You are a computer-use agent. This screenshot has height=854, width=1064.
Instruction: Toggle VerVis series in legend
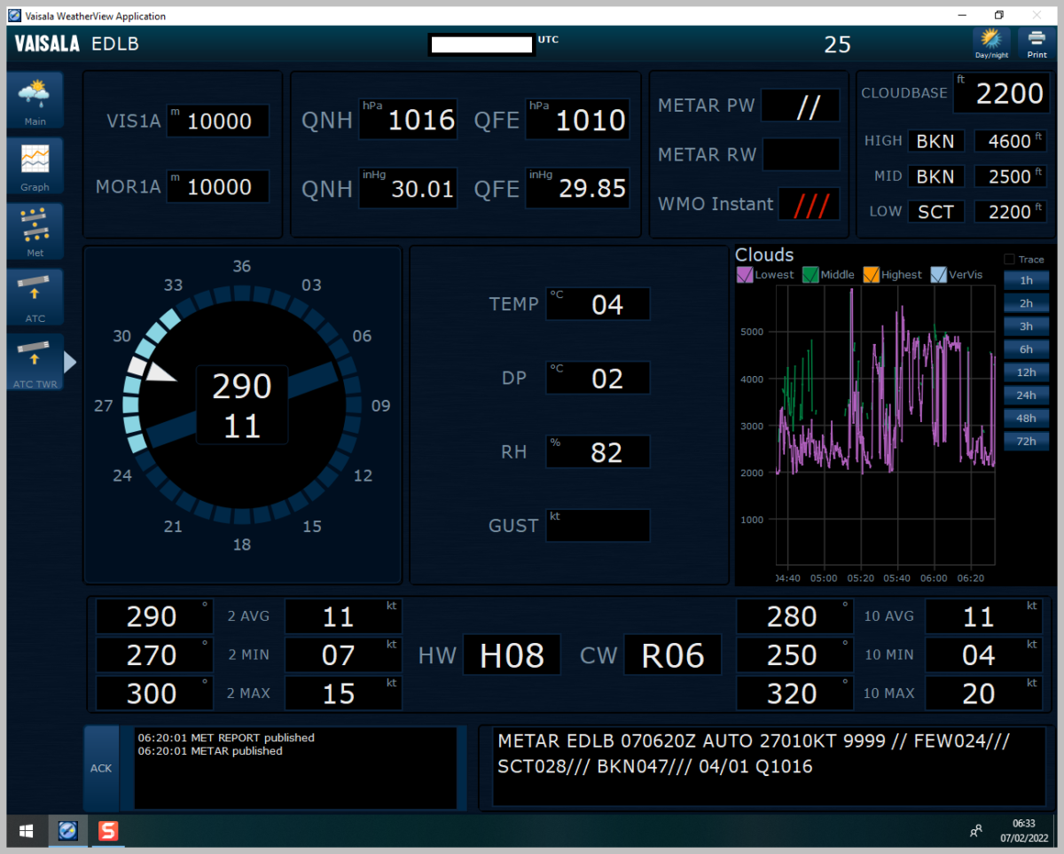click(939, 275)
